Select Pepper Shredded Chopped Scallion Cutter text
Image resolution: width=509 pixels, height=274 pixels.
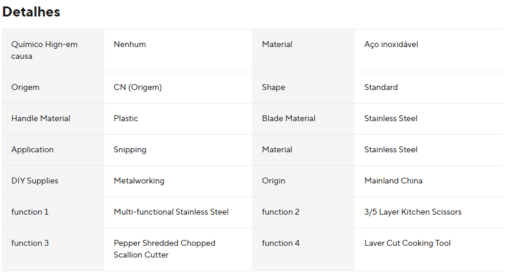(164, 249)
